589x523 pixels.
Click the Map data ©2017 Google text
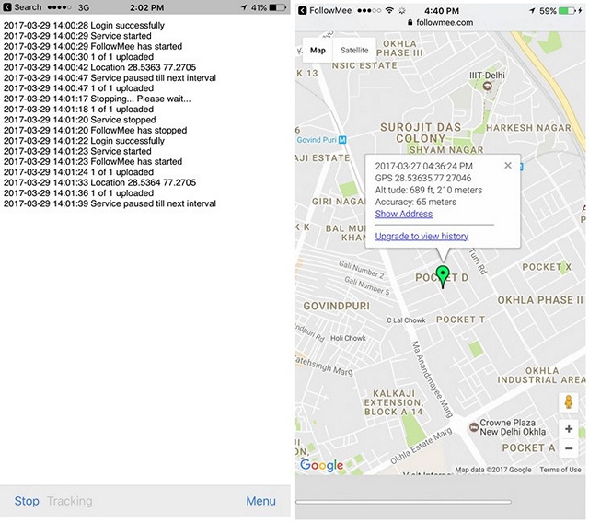click(x=493, y=470)
